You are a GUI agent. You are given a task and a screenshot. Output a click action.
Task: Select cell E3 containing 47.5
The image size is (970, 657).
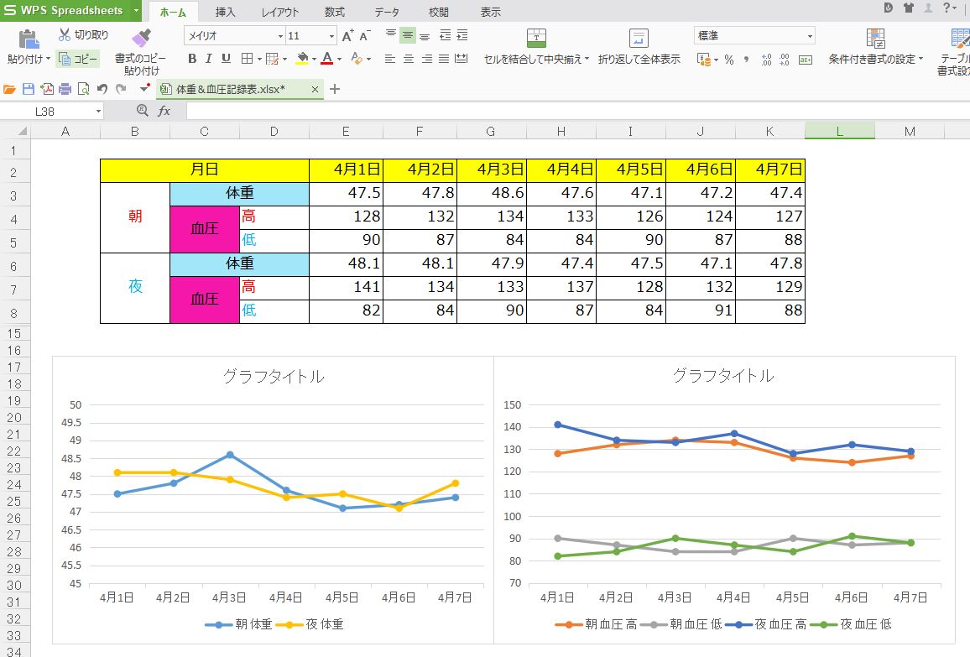[x=346, y=193]
